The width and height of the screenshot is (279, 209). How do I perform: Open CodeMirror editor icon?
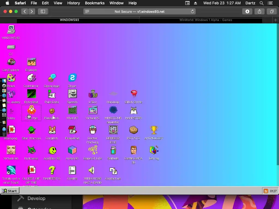pos(32,78)
